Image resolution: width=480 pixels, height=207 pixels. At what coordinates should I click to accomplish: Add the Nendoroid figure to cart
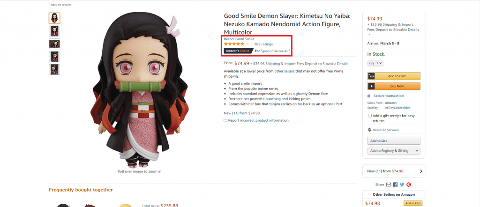coord(394,76)
